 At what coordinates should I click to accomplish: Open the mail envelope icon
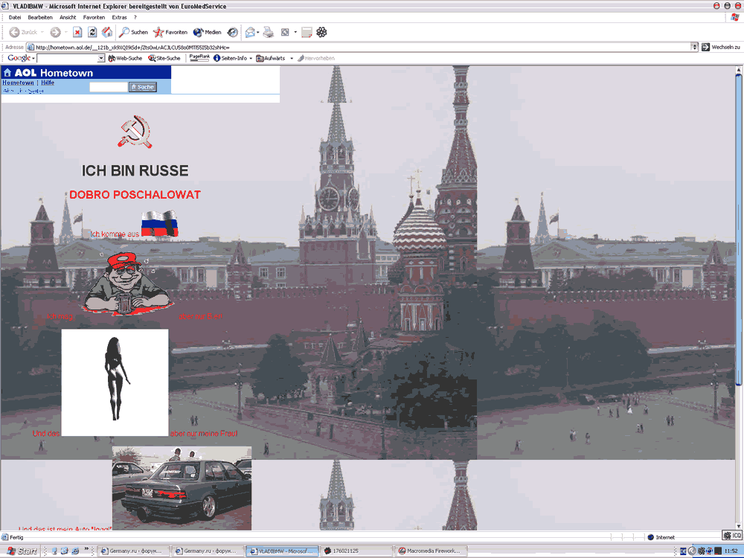click(x=250, y=32)
